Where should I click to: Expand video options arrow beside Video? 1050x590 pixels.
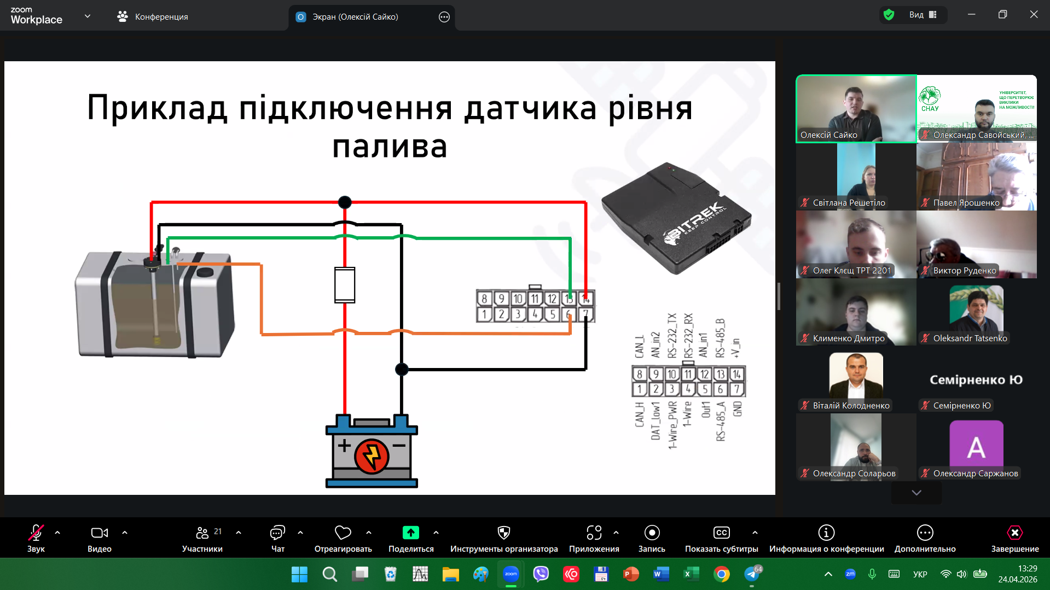tap(125, 533)
